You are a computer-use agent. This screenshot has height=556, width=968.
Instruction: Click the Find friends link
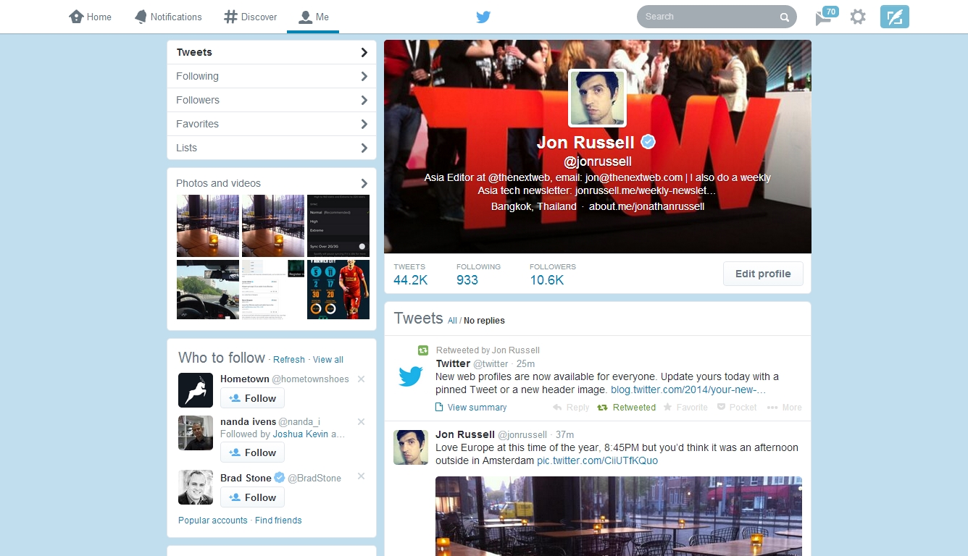click(x=278, y=521)
